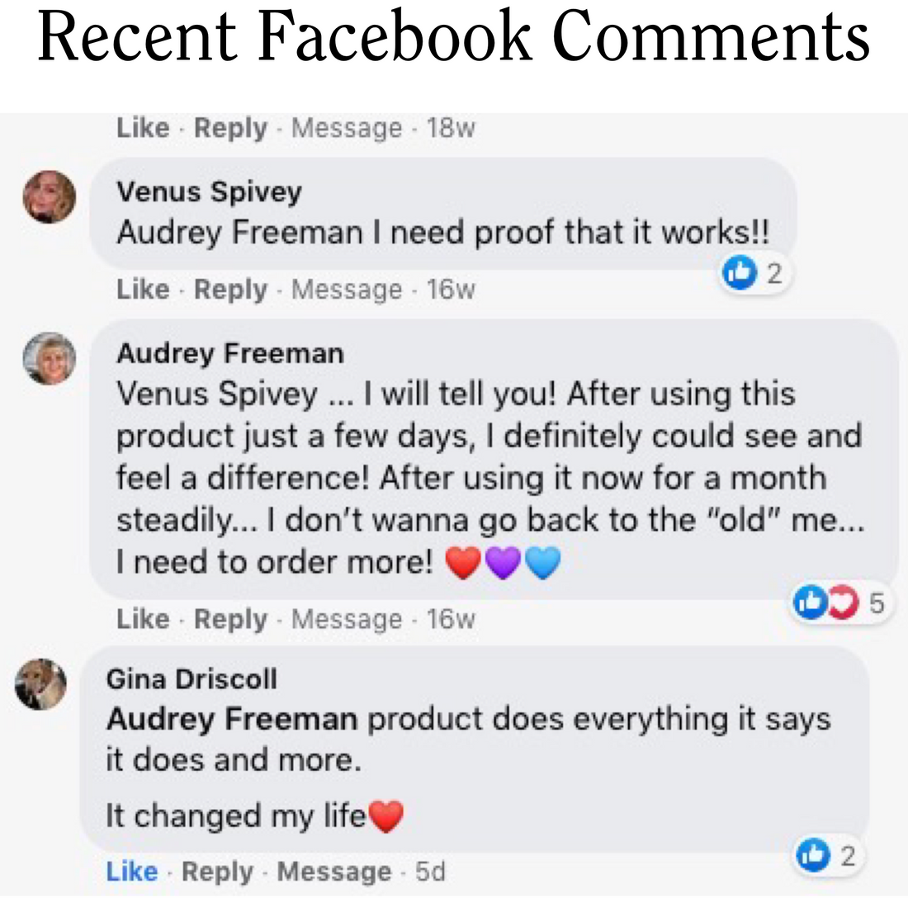Click the reaction count of 5 on Audrey's reply
Image resolution: width=908 pixels, height=908 pixels.
(878, 603)
